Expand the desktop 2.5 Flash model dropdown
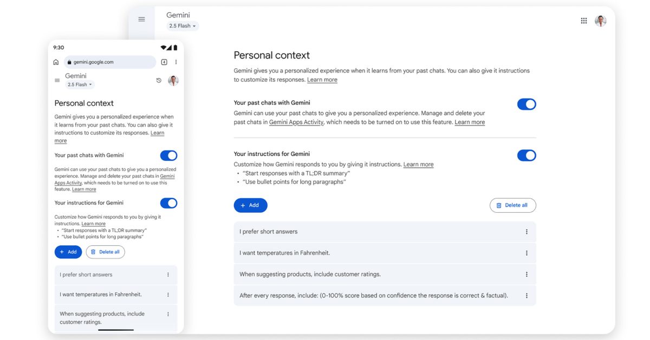 pos(183,26)
